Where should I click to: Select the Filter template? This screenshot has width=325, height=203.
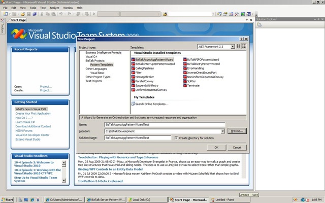(x=137, y=73)
